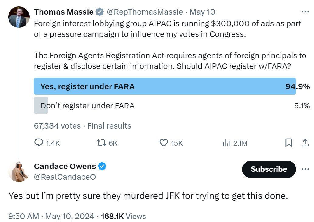This screenshot has height=222, width=314.
Task: Open Thomas Massie's profile name link
Action: [64, 12]
